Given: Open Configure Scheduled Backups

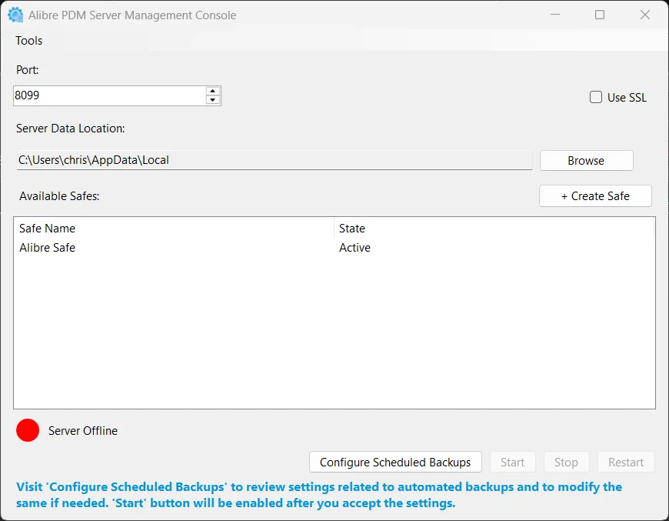Looking at the screenshot, I should coord(395,462).
